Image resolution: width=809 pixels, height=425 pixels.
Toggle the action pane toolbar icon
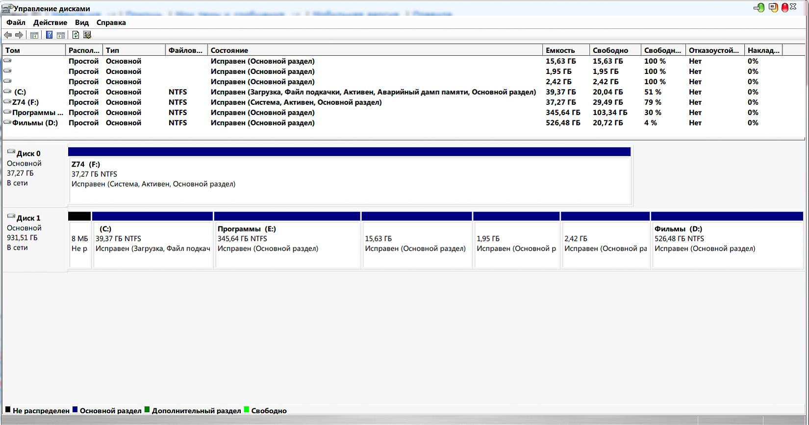pyautogui.click(x=61, y=35)
